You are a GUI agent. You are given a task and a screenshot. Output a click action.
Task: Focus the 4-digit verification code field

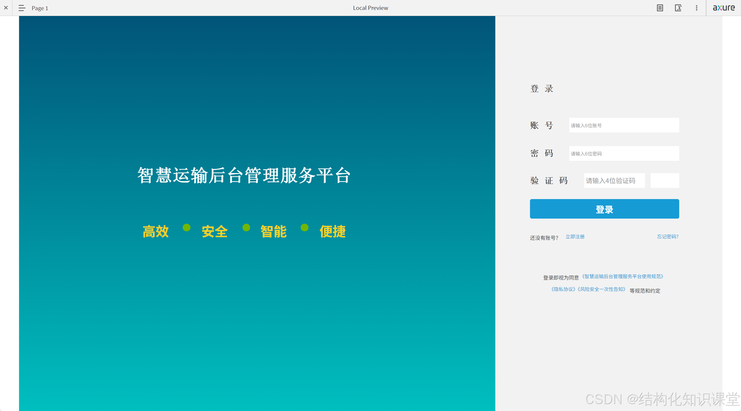pos(614,181)
